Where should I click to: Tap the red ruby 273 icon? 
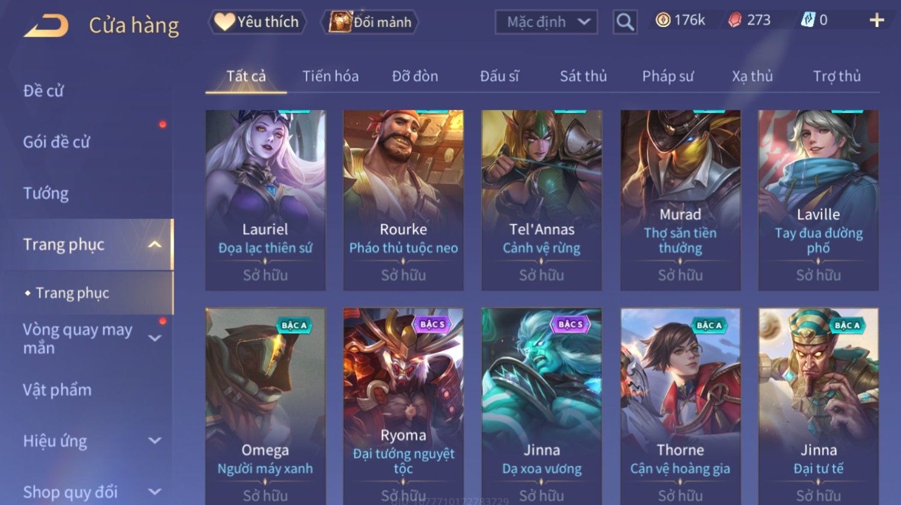pyautogui.click(x=735, y=20)
